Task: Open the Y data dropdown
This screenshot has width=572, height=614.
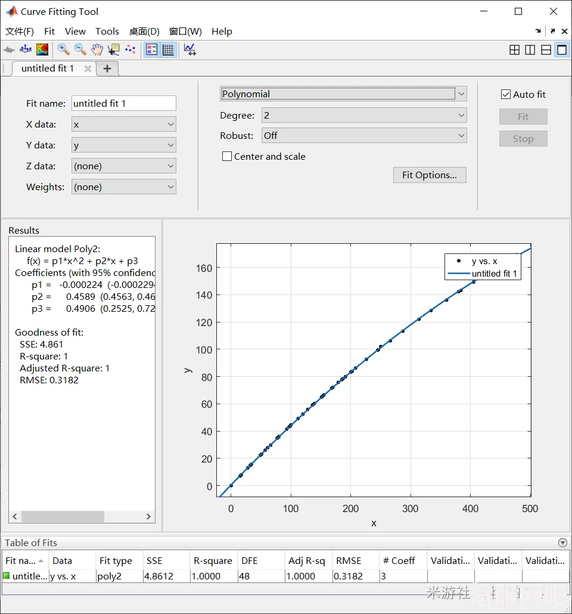Action: pos(124,145)
